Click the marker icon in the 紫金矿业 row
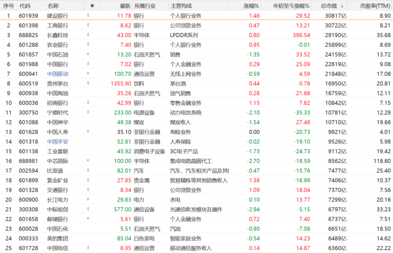 pyautogui.click(x=88, y=180)
